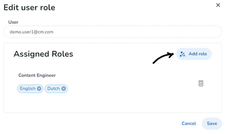Cancel editing the user role
Image resolution: width=228 pixels, height=134 pixels.
point(188,123)
